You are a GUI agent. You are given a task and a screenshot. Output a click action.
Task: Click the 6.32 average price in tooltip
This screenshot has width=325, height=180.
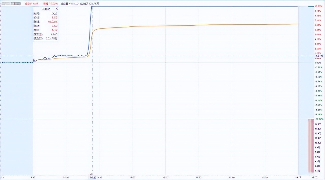coord(54,30)
